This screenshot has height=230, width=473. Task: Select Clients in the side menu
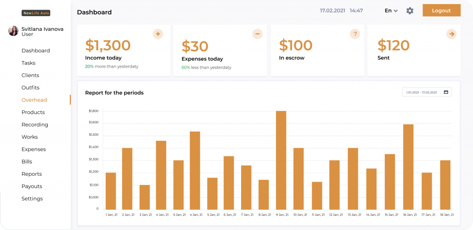click(30, 75)
